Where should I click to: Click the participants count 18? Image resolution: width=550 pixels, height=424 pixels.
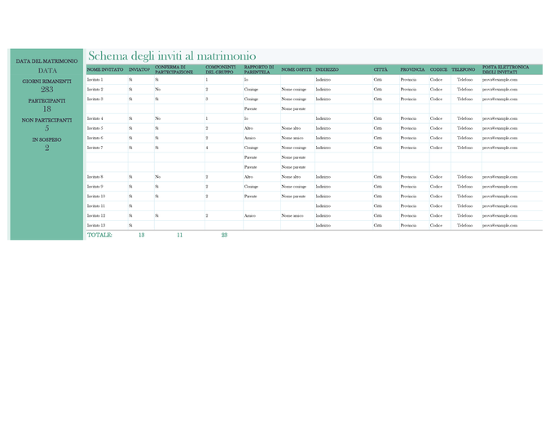(x=47, y=109)
